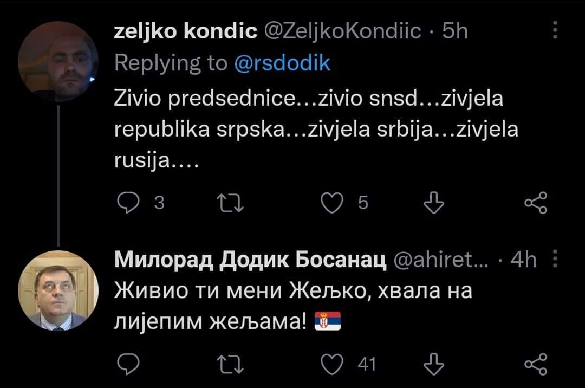Screen dimensions: 585x388
Task: Downvote zeljko kondic's tweet
Action: click(x=433, y=203)
